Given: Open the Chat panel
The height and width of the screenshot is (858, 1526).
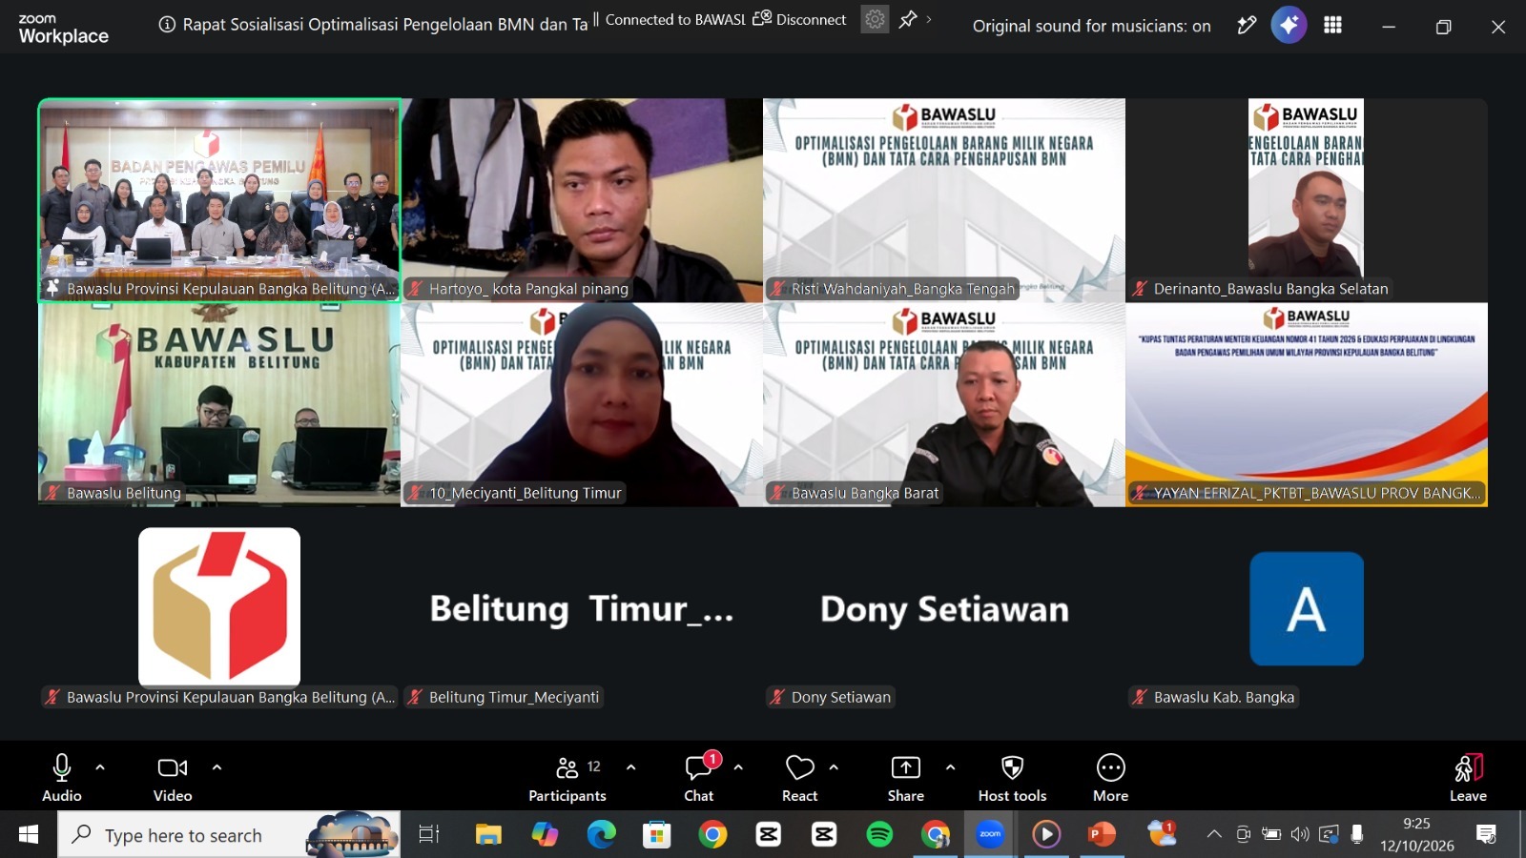Looking at the screenshot, I should pos(700,778).
